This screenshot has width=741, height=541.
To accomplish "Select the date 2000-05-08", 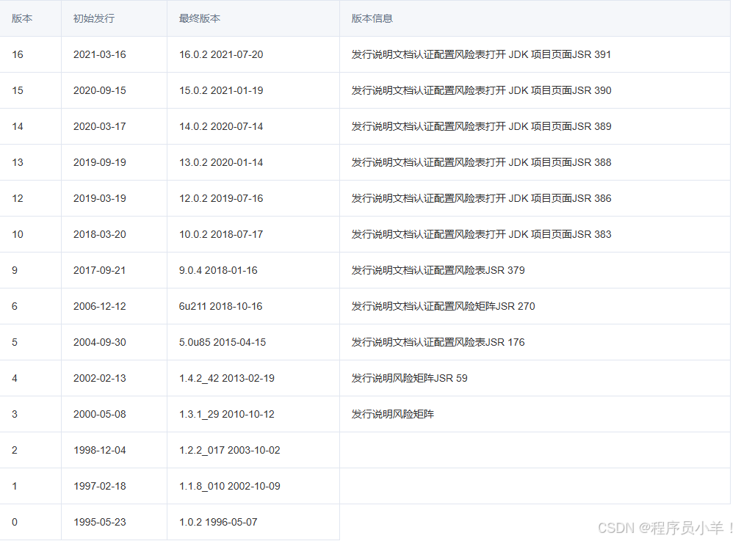I will tap(100, 413).
